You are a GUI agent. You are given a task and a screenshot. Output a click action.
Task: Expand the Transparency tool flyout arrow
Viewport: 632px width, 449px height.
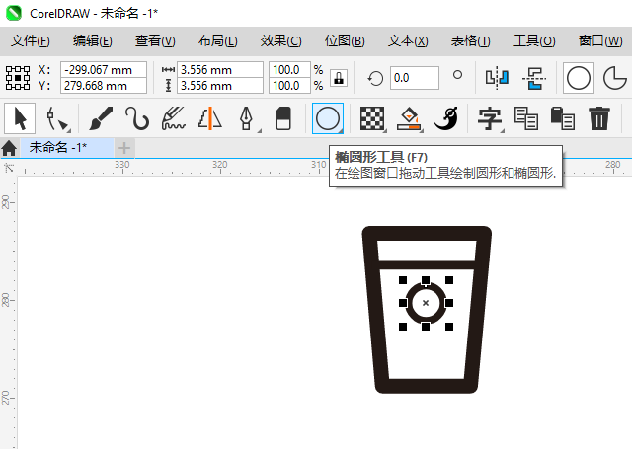pos(385,131)
